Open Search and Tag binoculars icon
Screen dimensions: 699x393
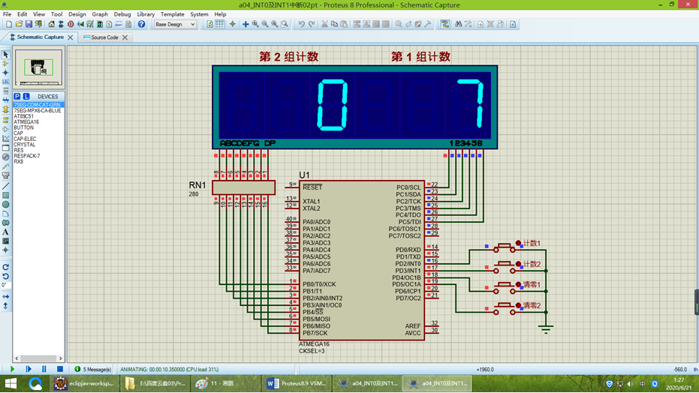point(458,24)
